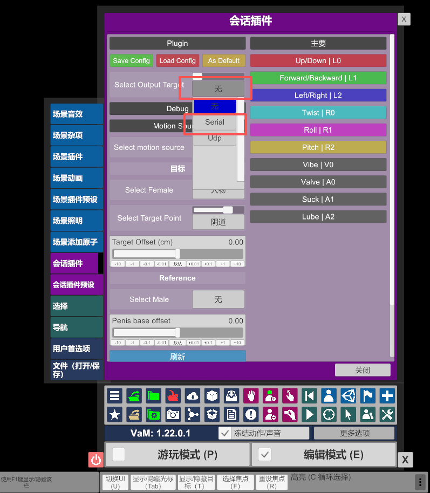
Task: Click the pointing finger touch icon
Action: 290,395
